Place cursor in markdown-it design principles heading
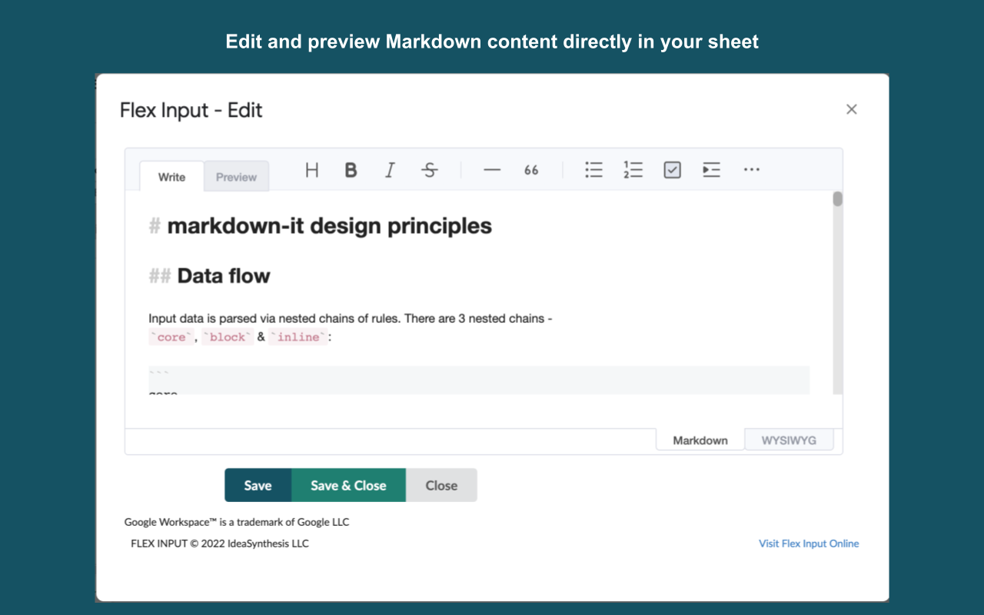Viewport: 984px width, 615px height. tap(329, 226)
